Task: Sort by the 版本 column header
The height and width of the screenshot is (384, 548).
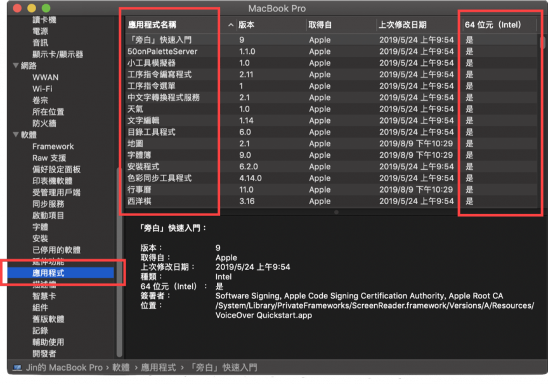Action: click(x=246, y=25)
